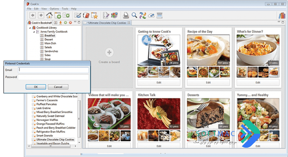Image resolution: width=288 pixels, height=157 pixels.
Task: Click the Print toolbar icon
Action: [126, 15]
